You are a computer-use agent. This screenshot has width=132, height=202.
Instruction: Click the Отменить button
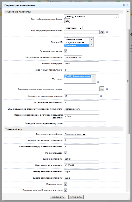76,197
